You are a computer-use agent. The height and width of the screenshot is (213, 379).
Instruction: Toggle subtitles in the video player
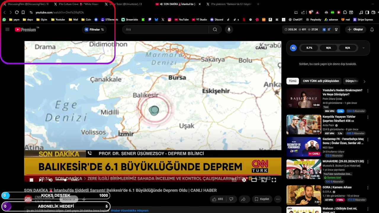tap(234, 180)
